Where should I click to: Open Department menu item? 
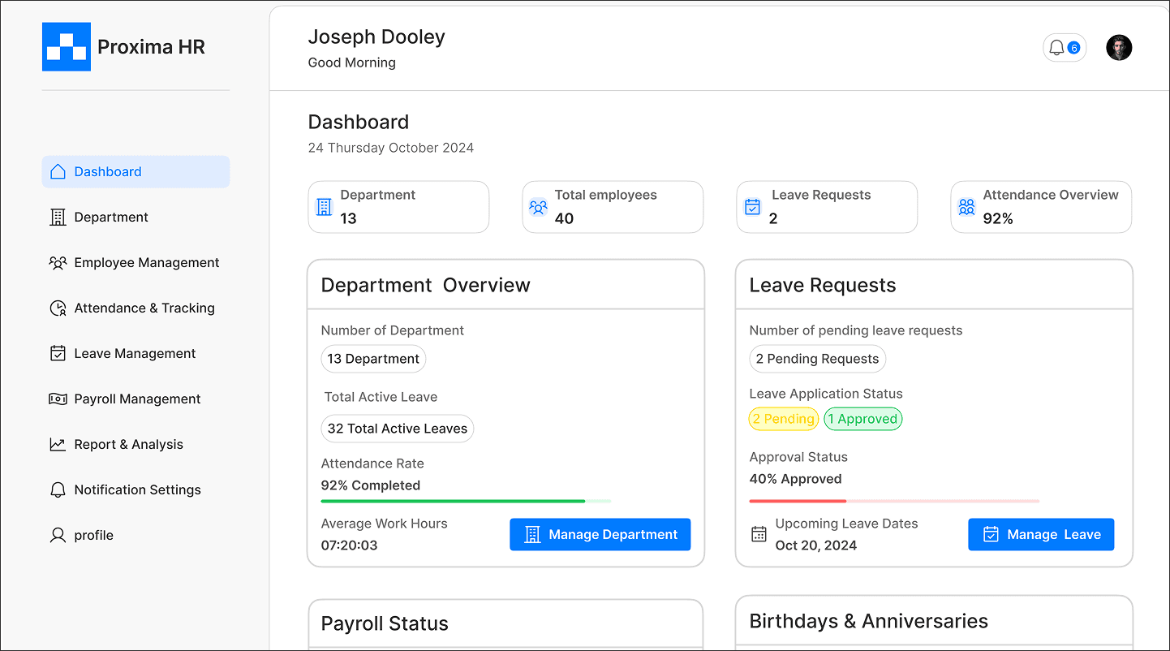point(135,217)
